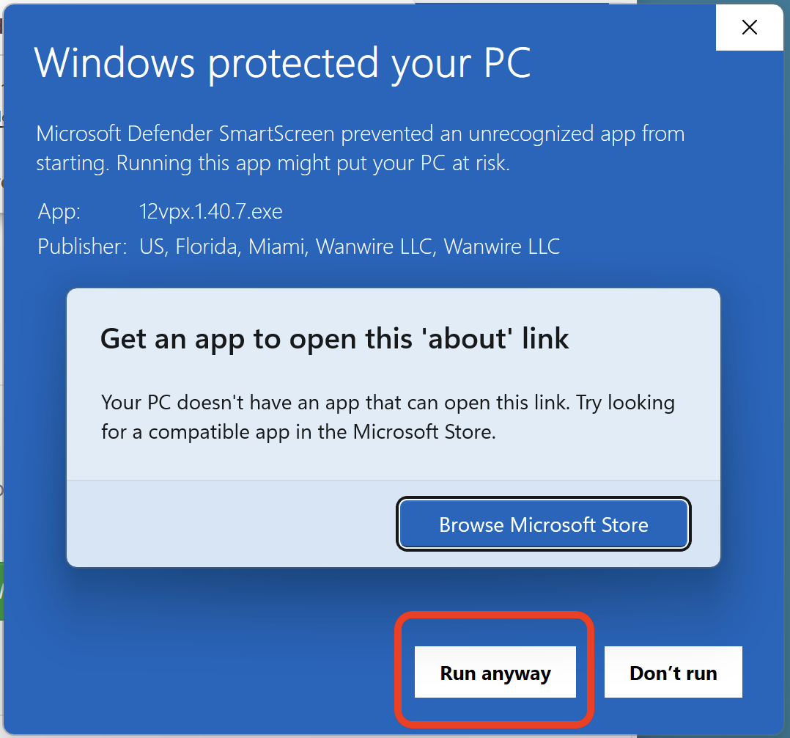Viewport: 790px width, 738px height.
Task: Click the blank blue area beside Run anyway
Action: 220,672
